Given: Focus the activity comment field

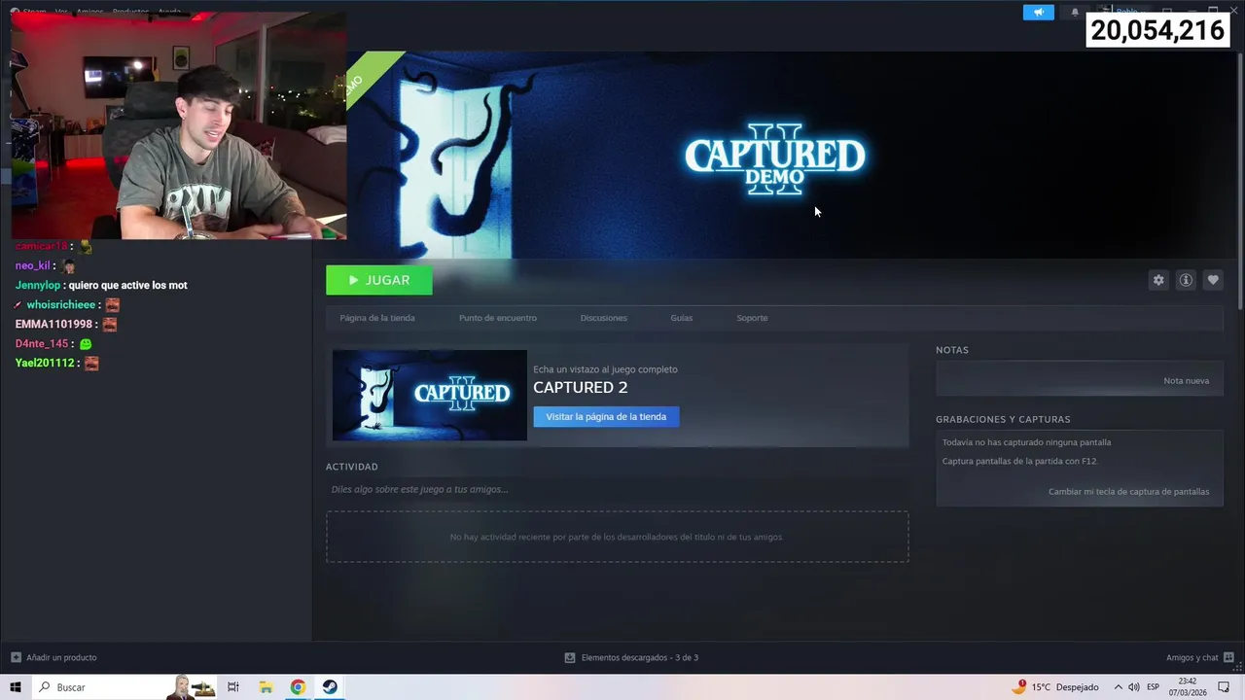Looking at the screenshot, I should tap(617, 489).
